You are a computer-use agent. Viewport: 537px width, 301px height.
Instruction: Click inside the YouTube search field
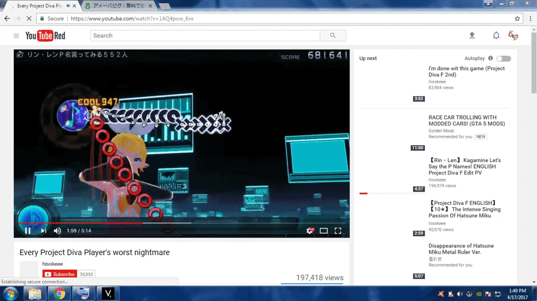tap(205, 36)
